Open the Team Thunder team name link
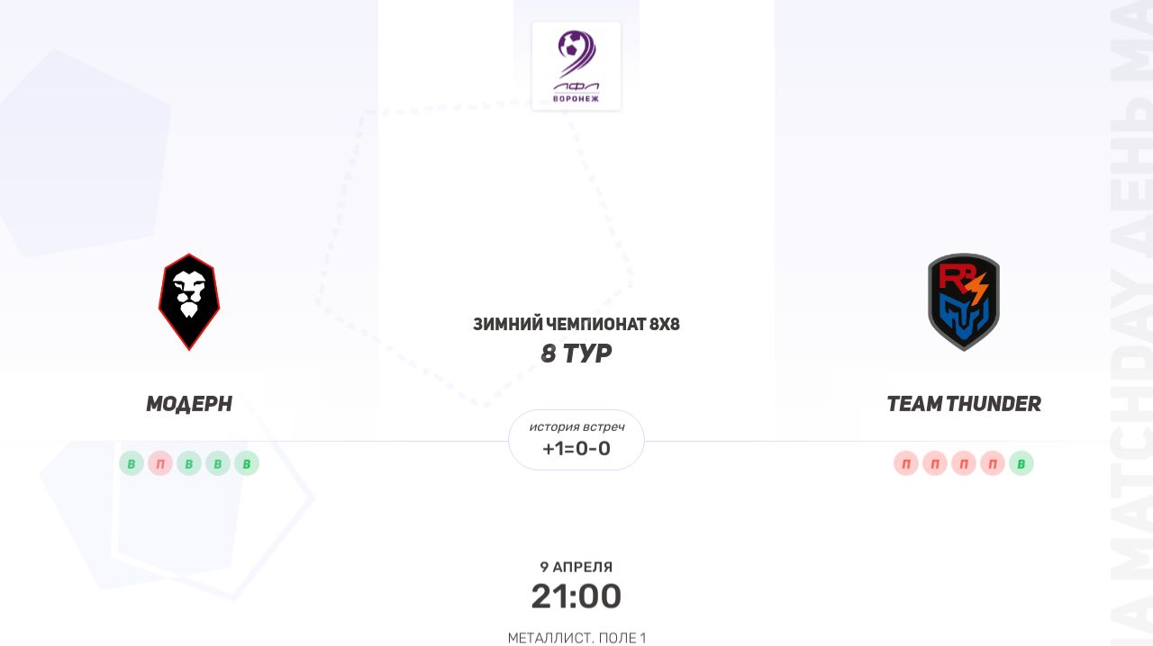The width and height of the screenshot is (1153, 646). 964,404
